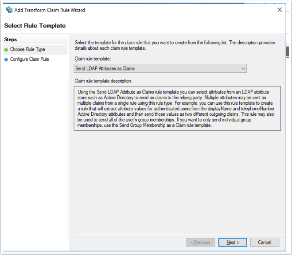292x255 pixels.
Task: Close the Add Transform Claim Rule Wizard
Action: (x=280, y=10)
